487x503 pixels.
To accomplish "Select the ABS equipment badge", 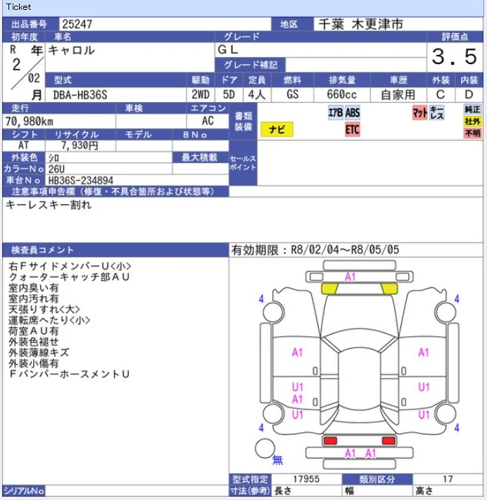I will point(353,113).
